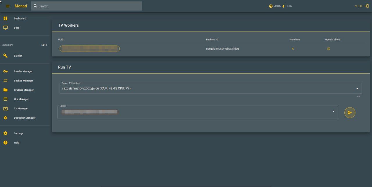Click the Run TV panel heading
Screen dimensions: 372x187
65,67
